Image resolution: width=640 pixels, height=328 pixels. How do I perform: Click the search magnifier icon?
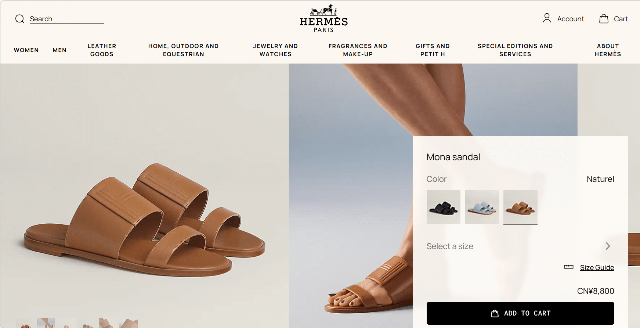[20, 19]
